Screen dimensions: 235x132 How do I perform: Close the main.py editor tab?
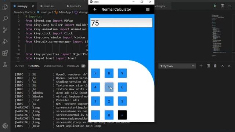pyautogui.click(x=33, y=6)
